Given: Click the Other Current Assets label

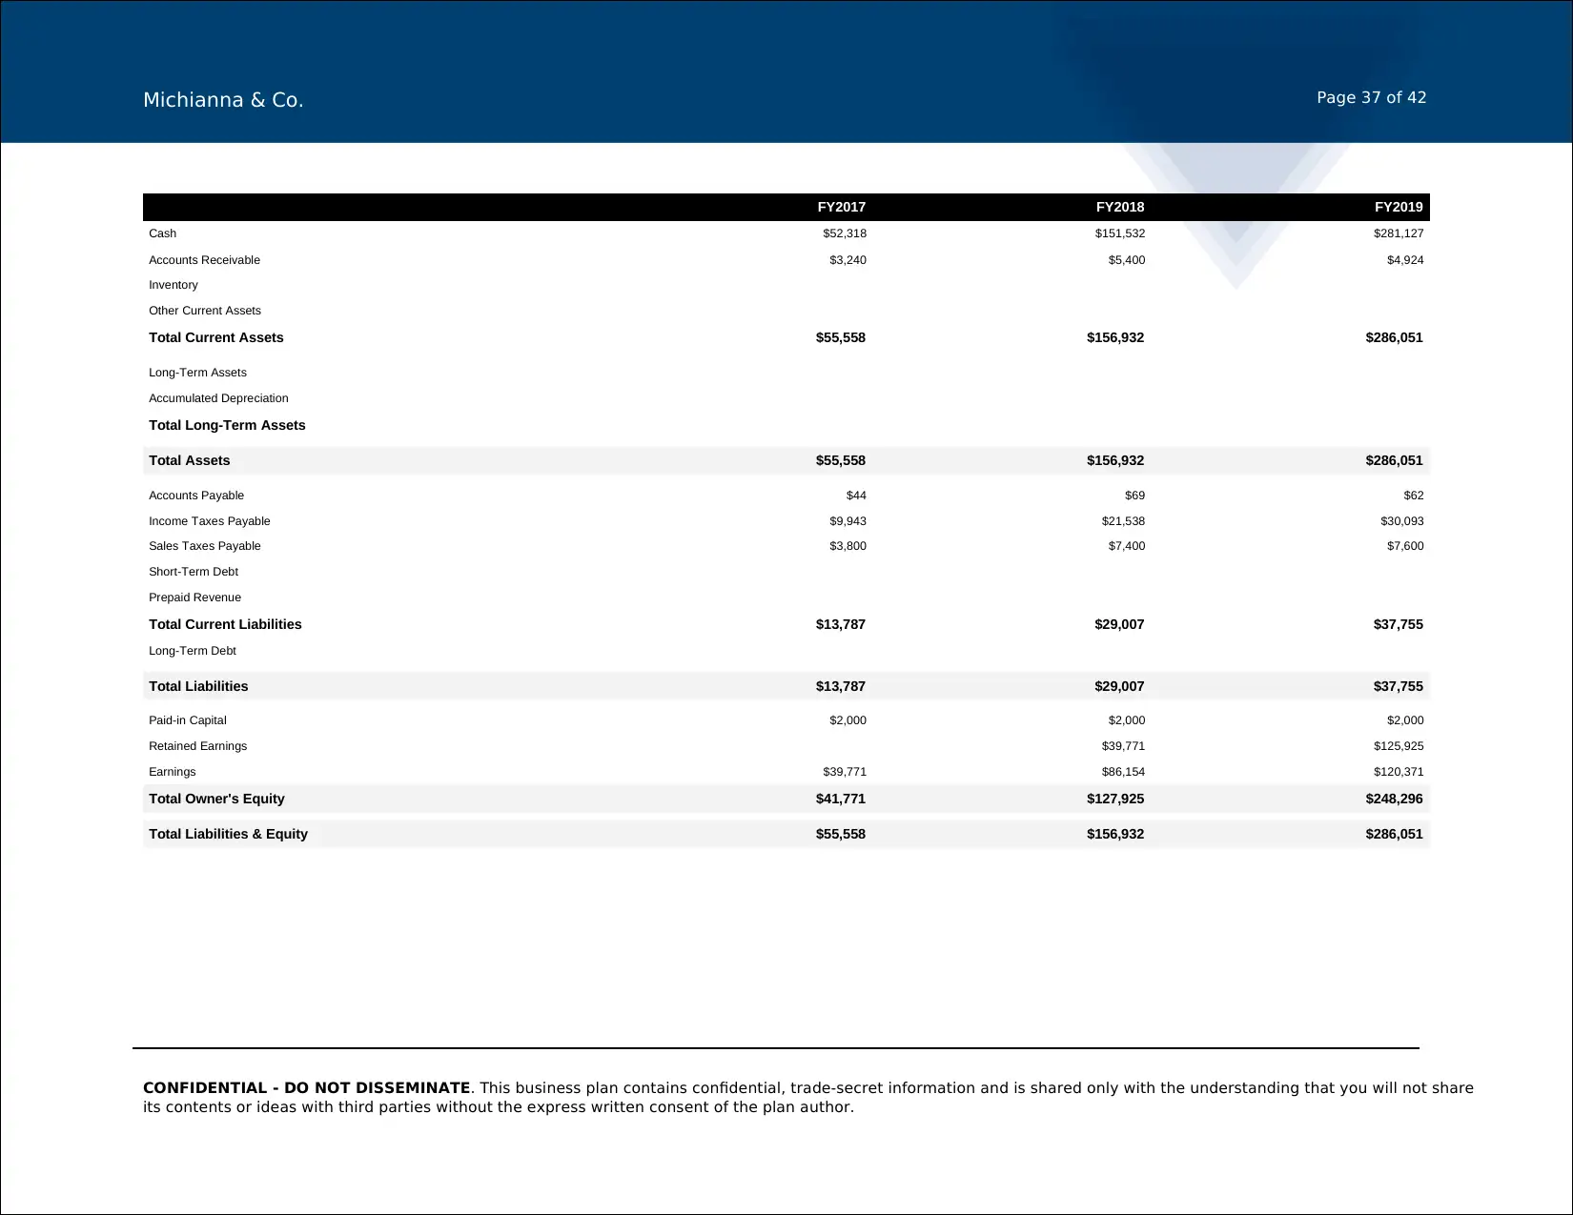Looking at the screenshot, I should tap(205, 311).
